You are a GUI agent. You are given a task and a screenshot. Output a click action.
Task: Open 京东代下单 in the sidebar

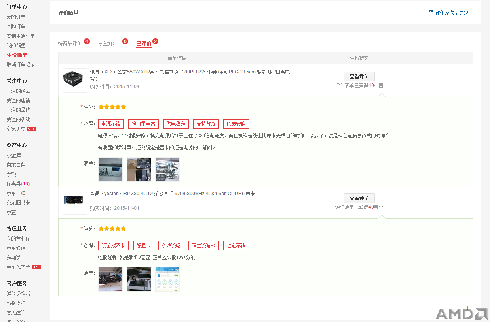tap(18, 267)
